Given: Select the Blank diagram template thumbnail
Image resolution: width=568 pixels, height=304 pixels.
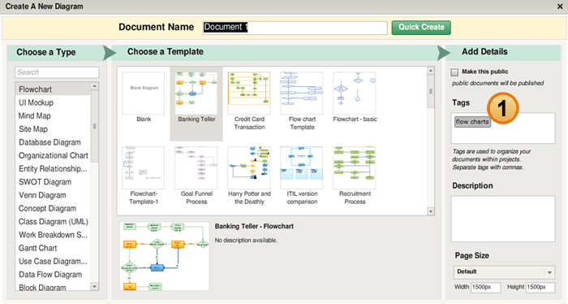Looking at the screenshot, I should [x=144, y=93].
